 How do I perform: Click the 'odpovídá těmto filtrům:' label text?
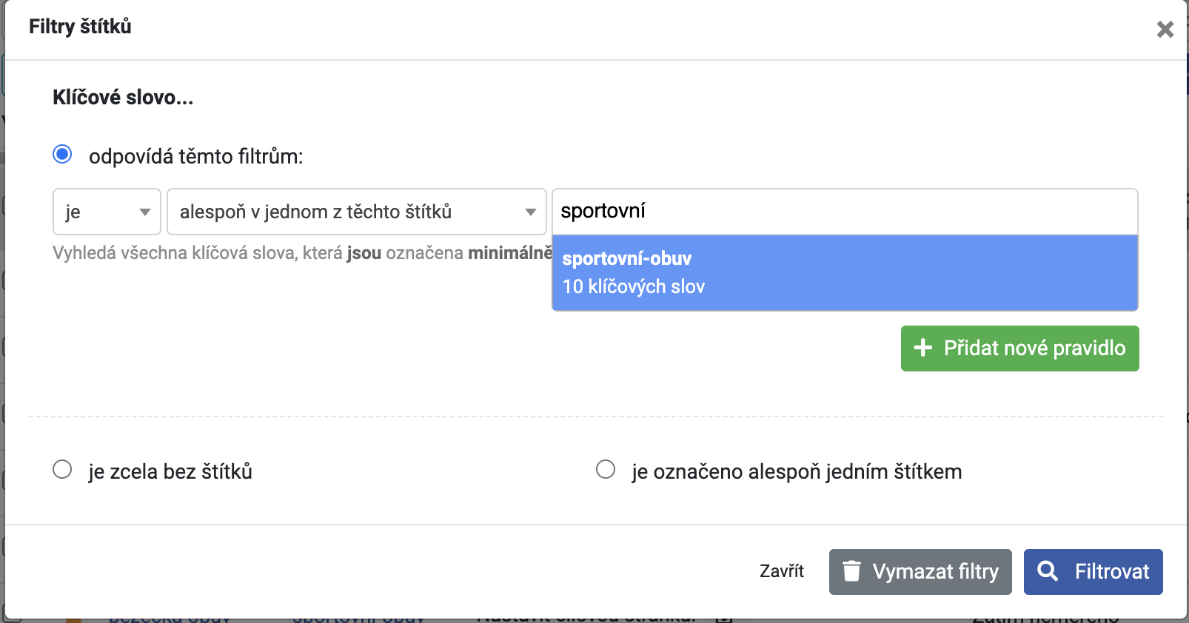[x=196, y=157]
